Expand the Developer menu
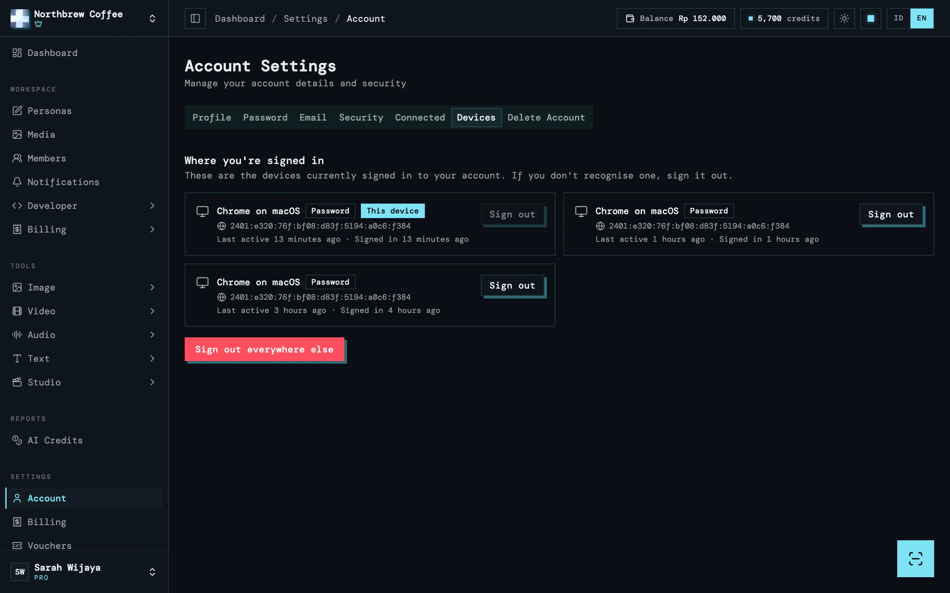950x593 pixels. click(84, 206)
